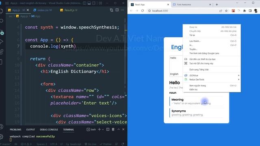
Task: Open the Search view in activity bar
Action: click(1, 21)
